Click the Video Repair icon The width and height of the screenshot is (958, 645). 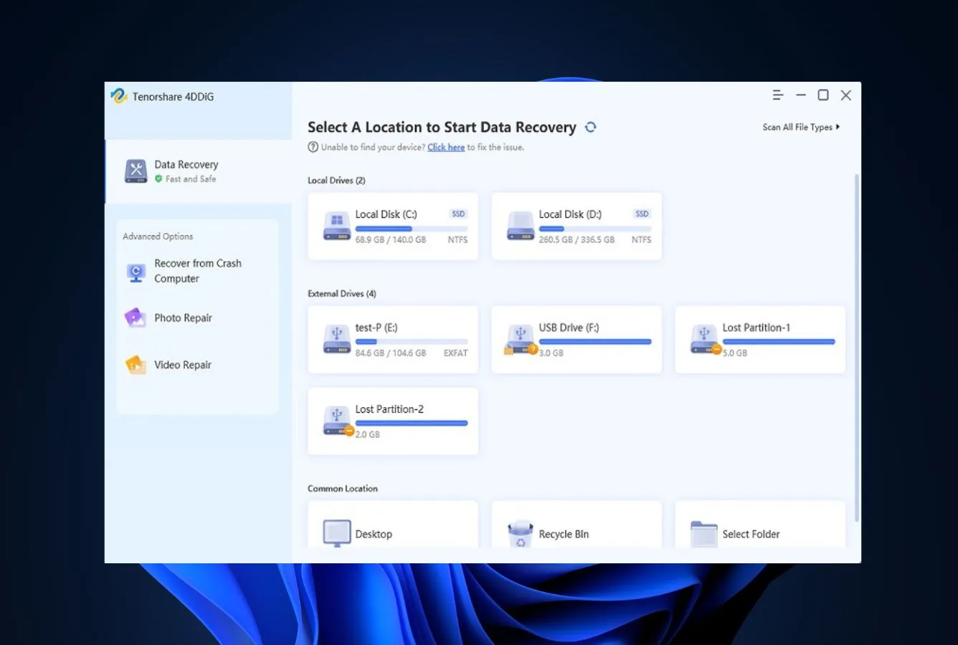pyautogui.click(x=136, y=365)
